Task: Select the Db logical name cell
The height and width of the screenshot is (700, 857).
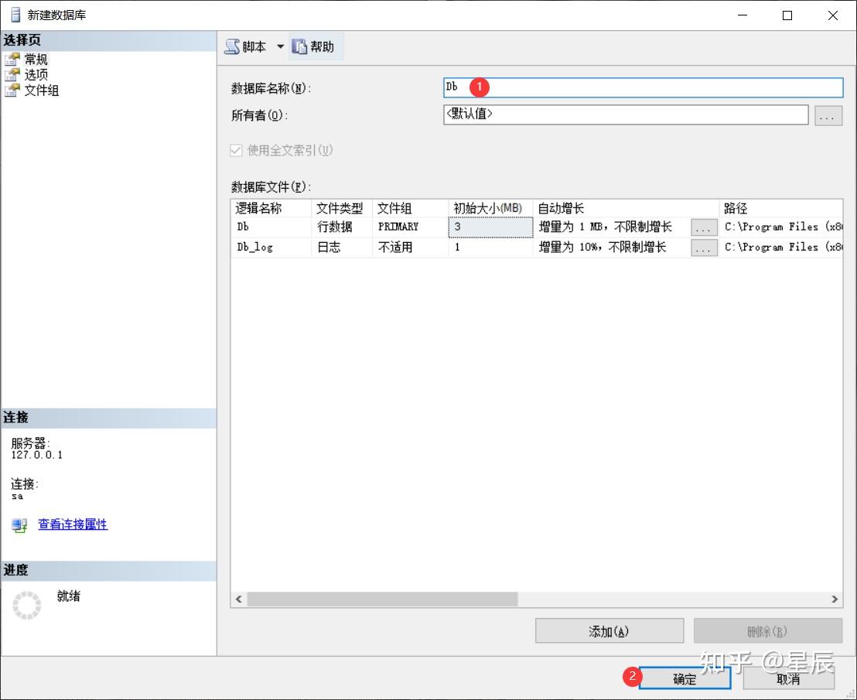Action: coord(271,227)
